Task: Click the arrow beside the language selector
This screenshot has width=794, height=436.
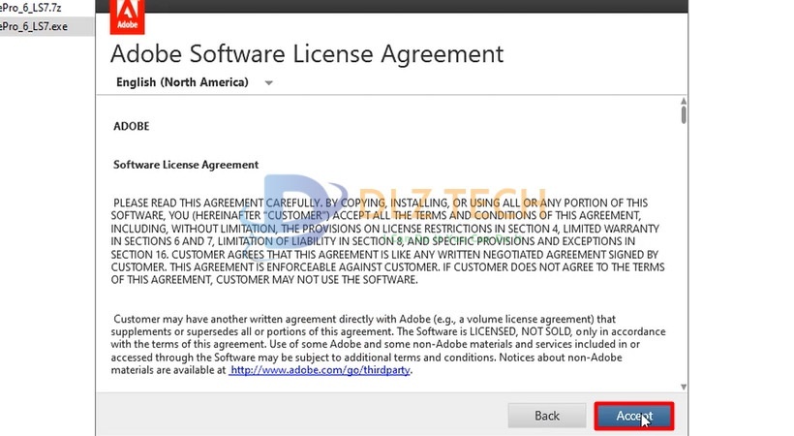Action: click(269, 83)
